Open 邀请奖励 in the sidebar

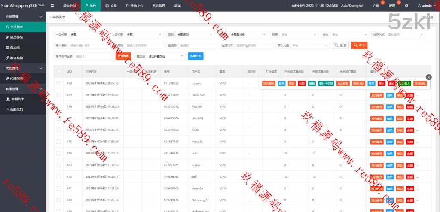(x=17, y=58)
